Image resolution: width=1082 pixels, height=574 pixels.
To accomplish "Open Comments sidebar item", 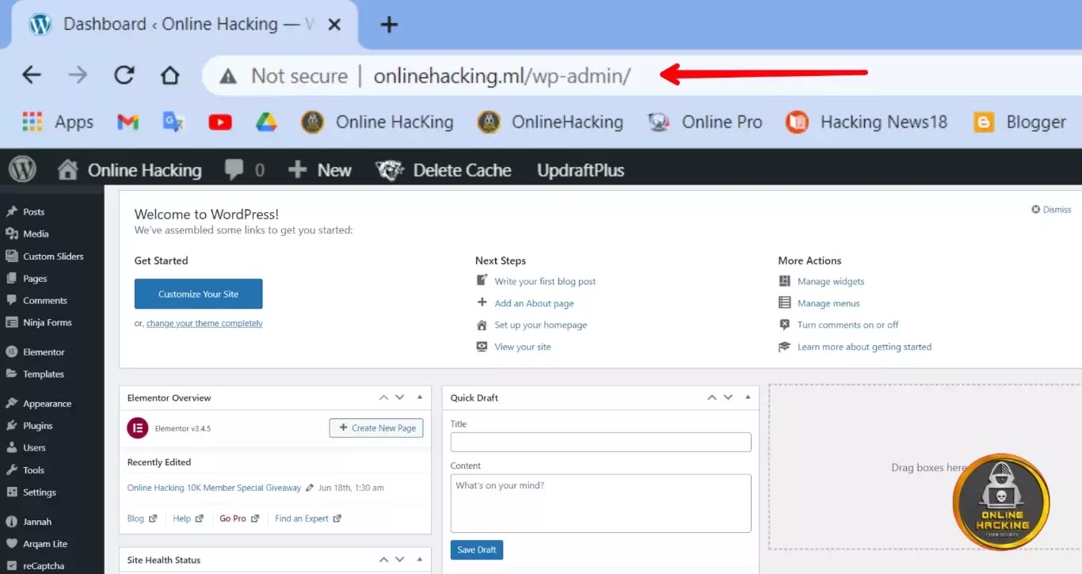I will click(x=44, y=301).
